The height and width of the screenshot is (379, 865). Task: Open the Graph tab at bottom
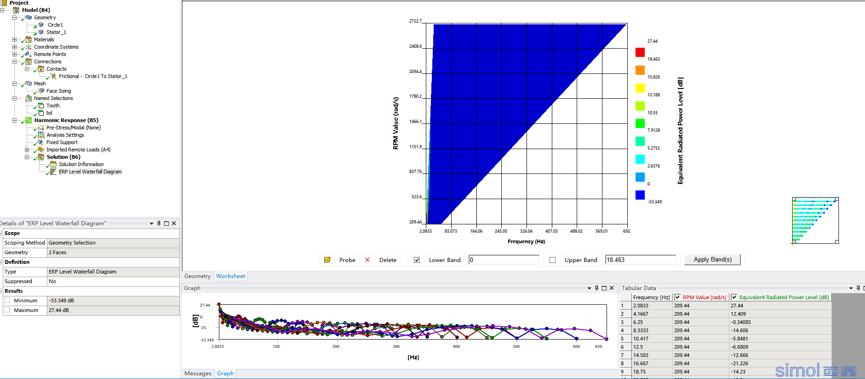click(x=225, y=373)
